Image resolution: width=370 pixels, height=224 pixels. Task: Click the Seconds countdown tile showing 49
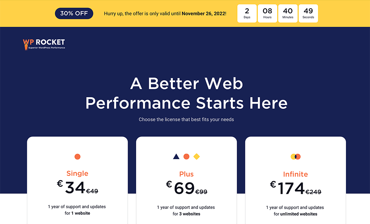(308, 13)
